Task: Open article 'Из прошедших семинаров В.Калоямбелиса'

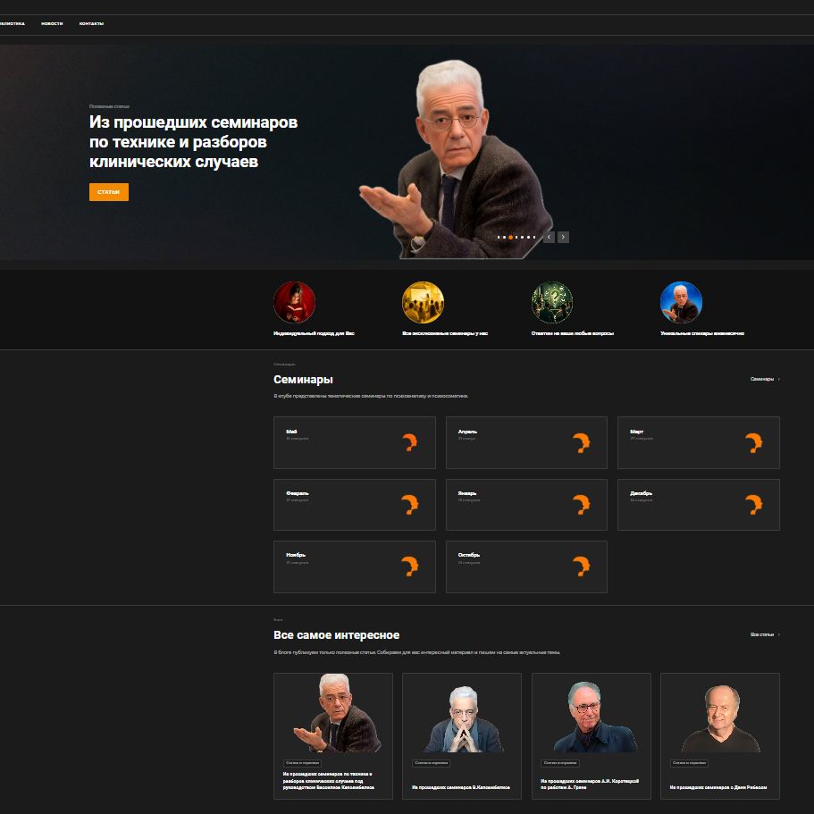Action: pos(460,787)
